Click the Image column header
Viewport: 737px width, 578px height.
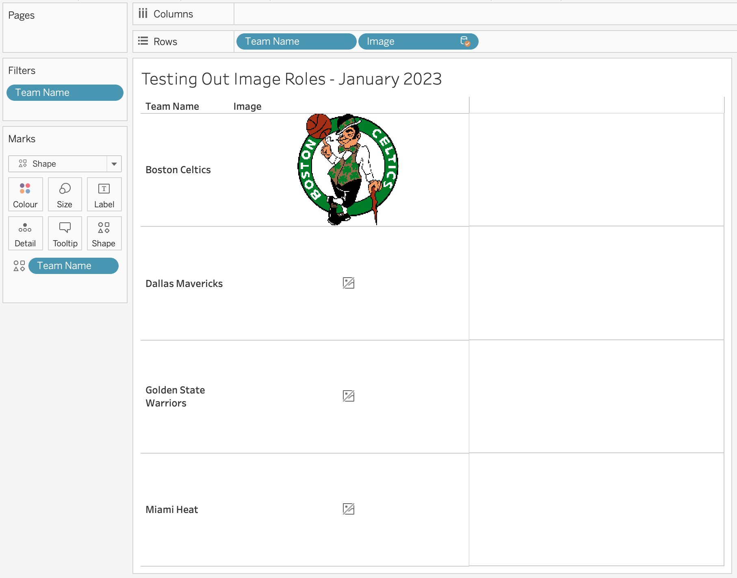(247, 106)
